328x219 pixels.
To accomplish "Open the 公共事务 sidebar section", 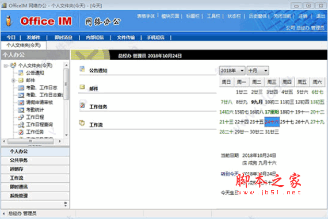I will [x=35, y=160].
